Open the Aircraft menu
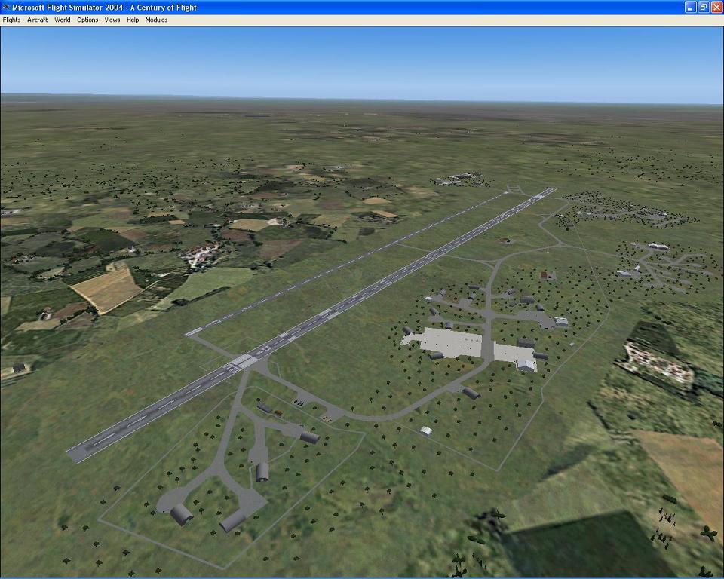This screenshot has width=724, height=579. click(x=38, y=20)
